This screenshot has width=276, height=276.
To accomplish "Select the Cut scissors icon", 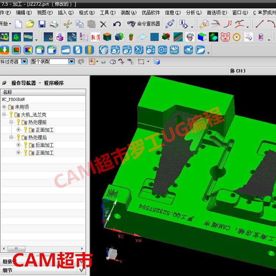I will coord(67,24).
